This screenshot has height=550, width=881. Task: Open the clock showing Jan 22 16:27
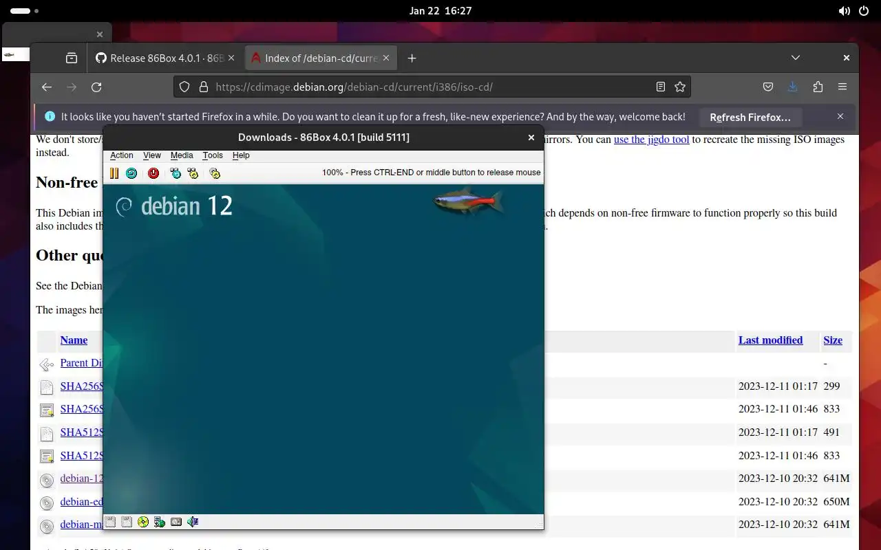440,11
